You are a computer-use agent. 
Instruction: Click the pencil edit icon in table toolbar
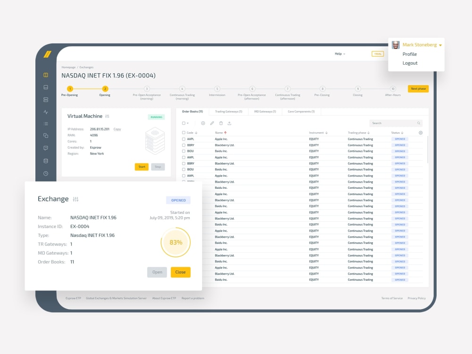pyautogui.click(x=212, y=123)
